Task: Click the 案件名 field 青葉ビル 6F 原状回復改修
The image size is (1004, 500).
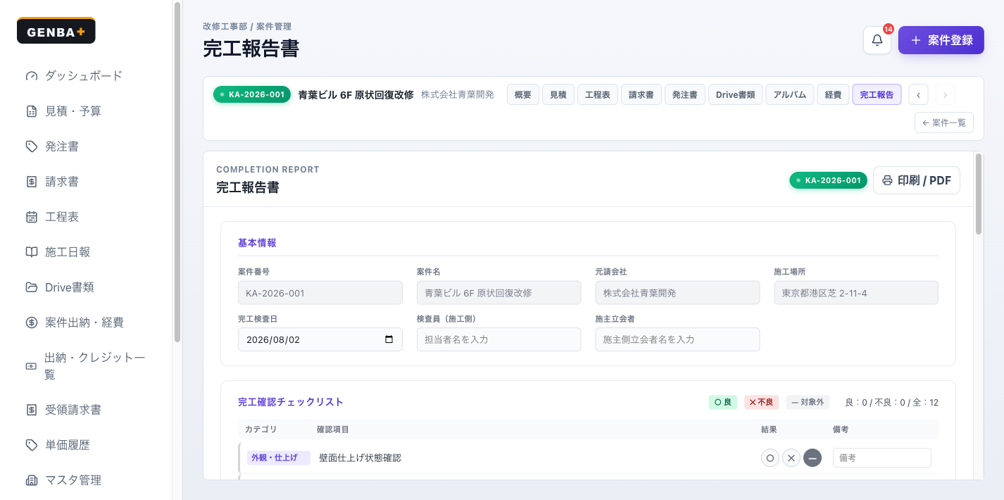Action: [x=498, y=293]
